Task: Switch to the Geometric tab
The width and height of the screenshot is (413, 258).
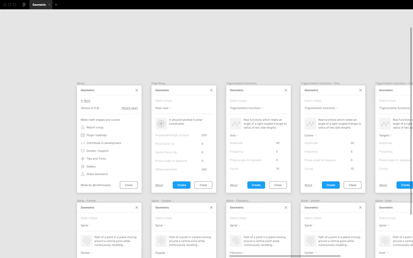Action: [x=40, y=4]
